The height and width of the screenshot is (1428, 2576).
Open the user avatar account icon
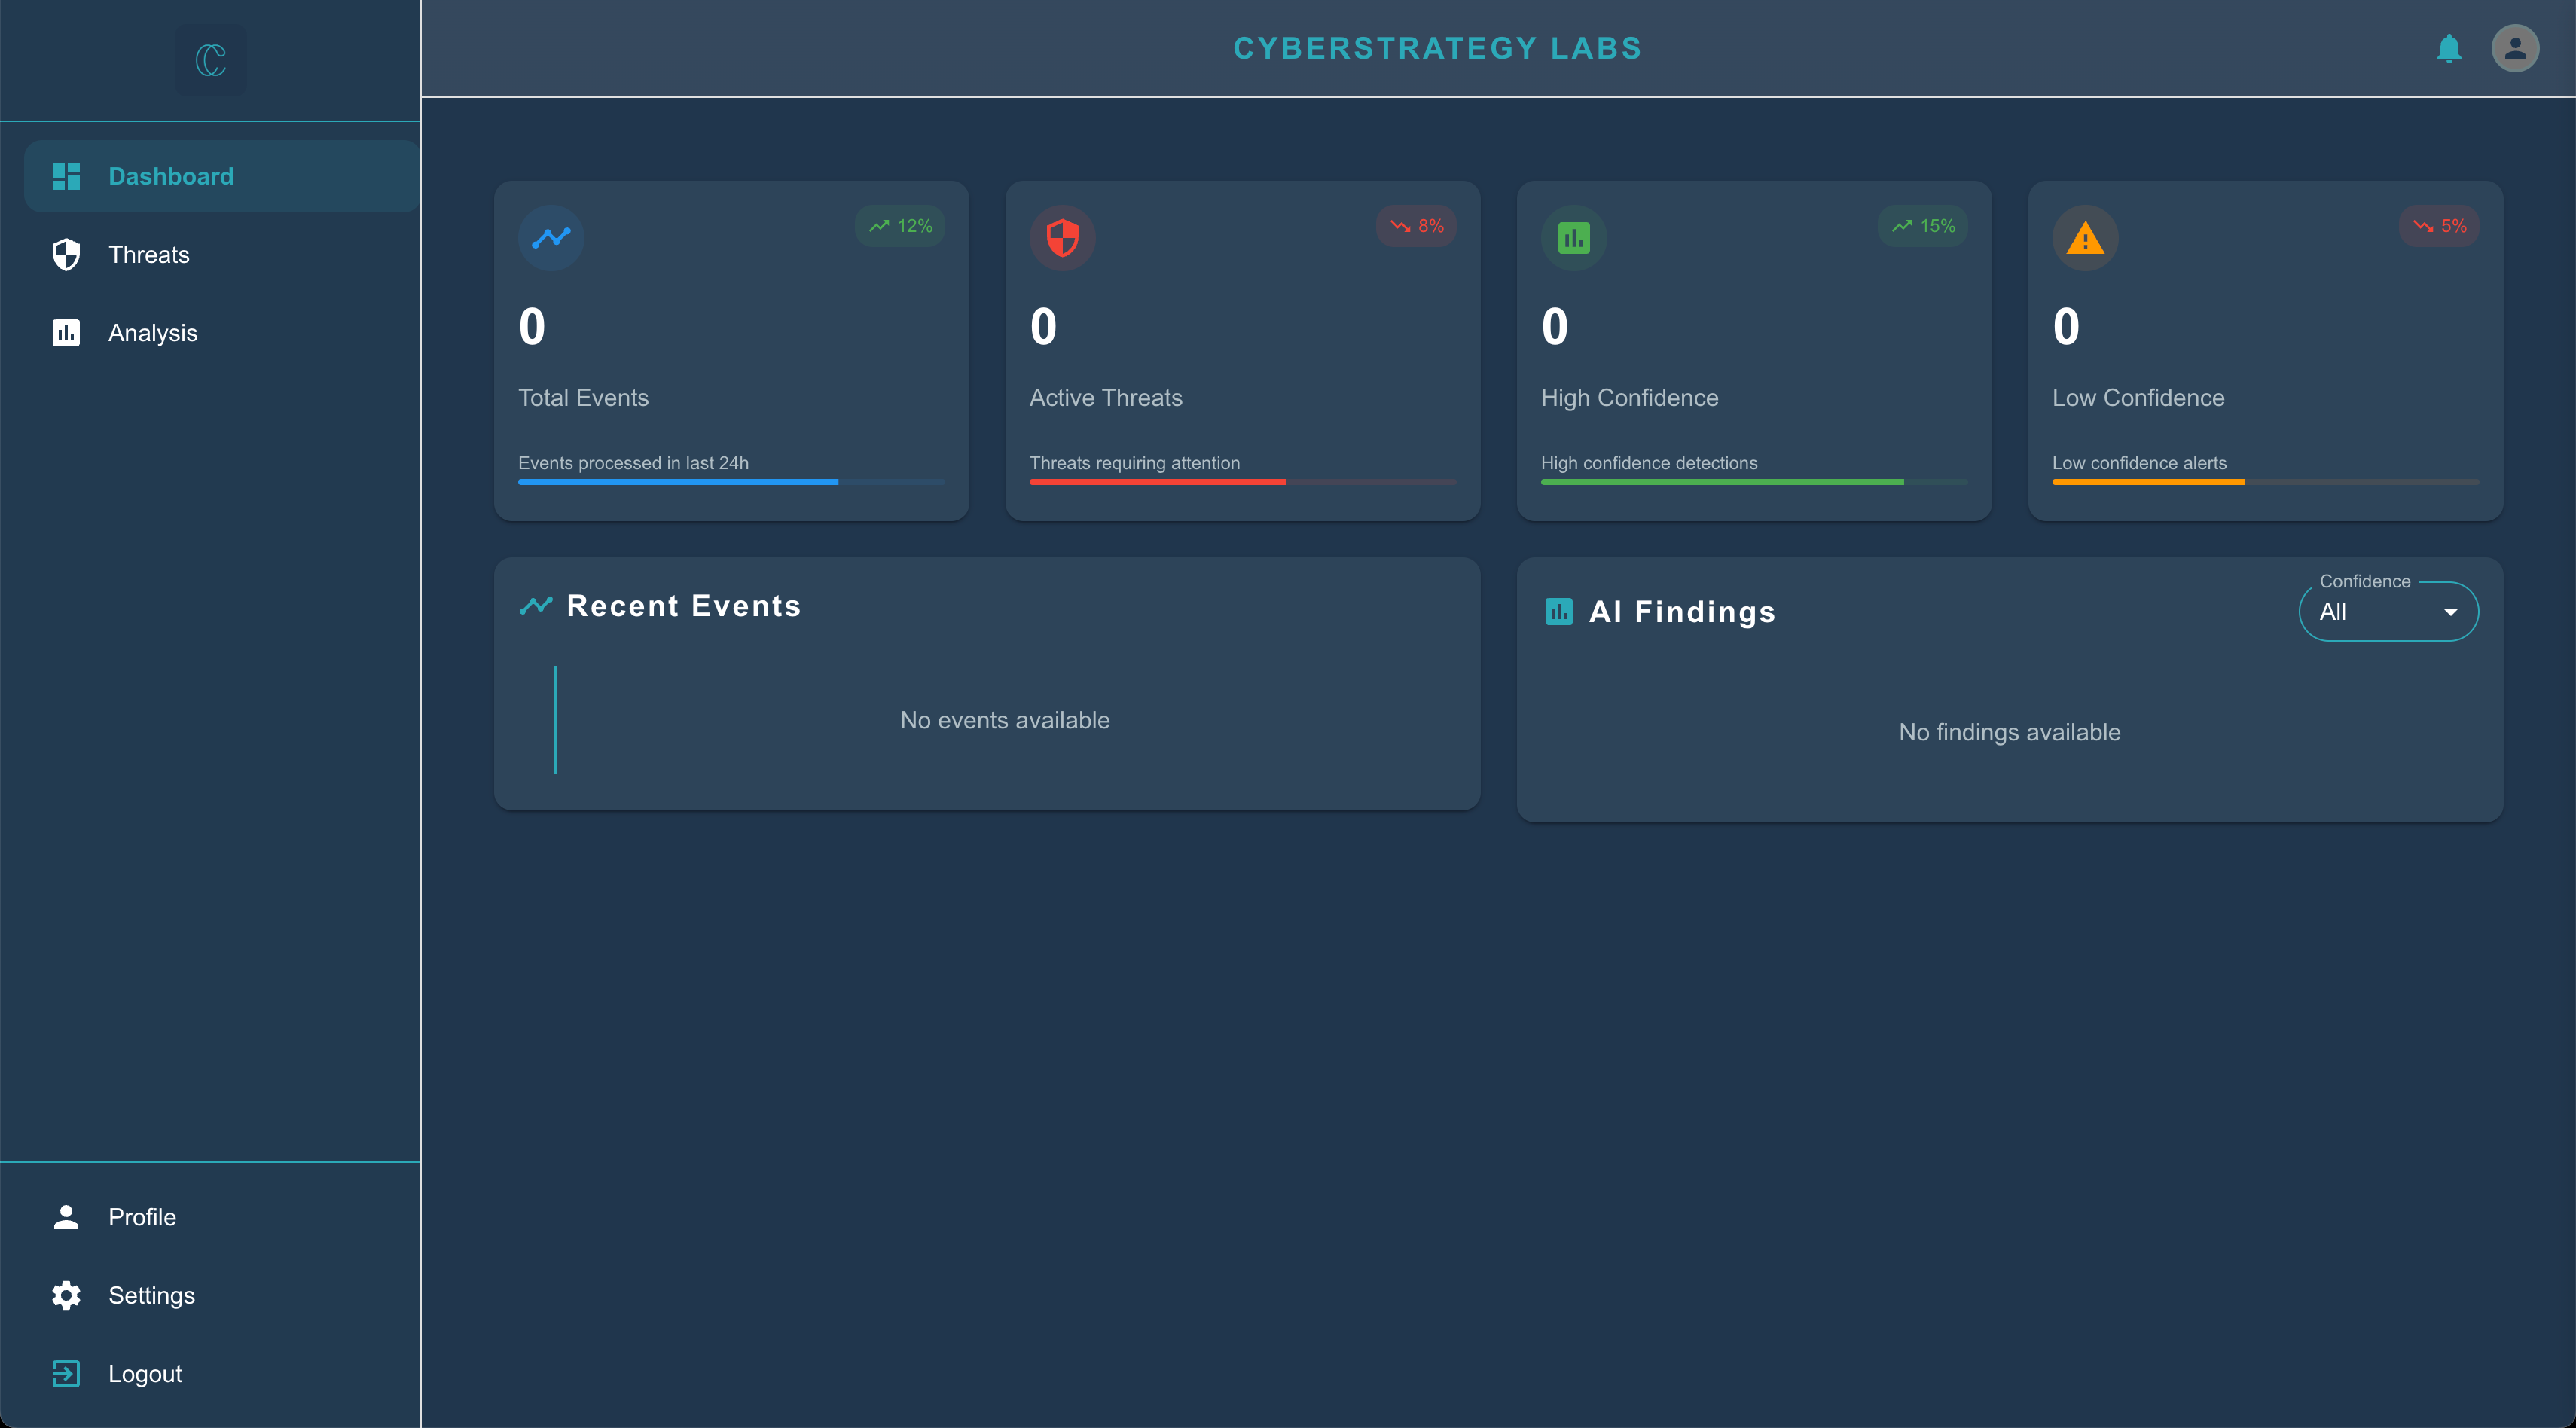coord(2514,48)
